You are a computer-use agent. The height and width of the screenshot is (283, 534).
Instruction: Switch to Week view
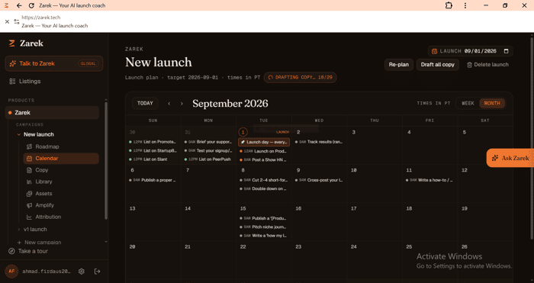tap(468, 103)
